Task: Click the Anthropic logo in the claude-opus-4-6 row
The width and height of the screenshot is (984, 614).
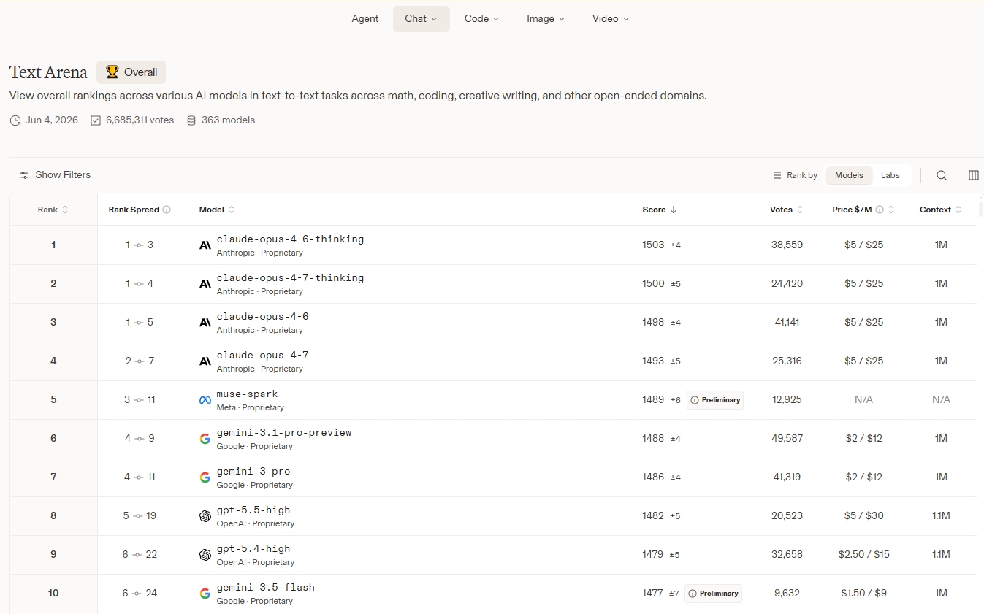Action: click(205, 323)
